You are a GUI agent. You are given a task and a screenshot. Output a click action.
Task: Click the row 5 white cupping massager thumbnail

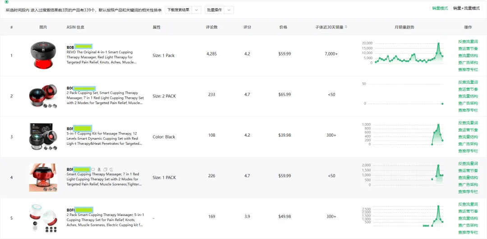coord(43,218)
